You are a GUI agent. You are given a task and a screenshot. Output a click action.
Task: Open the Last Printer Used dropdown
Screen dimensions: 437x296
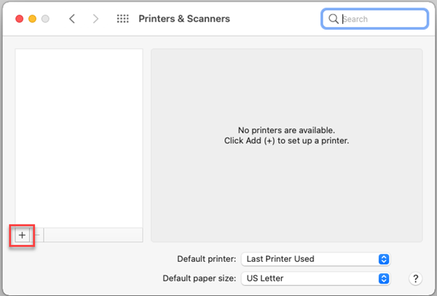tap(315, 259)
